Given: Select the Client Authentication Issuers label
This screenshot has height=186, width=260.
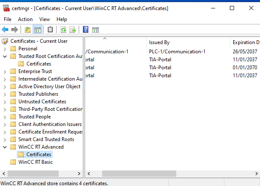Looking at the screenshot, I should (x=50, y=124).
